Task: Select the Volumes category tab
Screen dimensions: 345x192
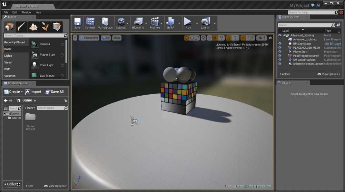Action: (x=16, y=76)
